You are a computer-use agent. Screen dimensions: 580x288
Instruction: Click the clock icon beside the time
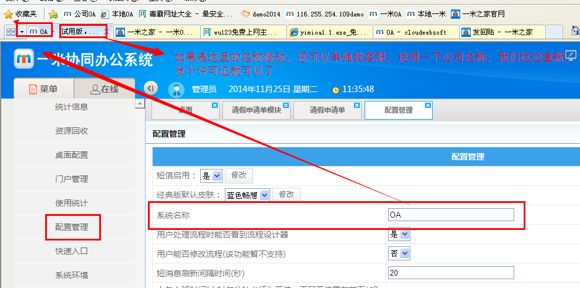click(336, 90)
